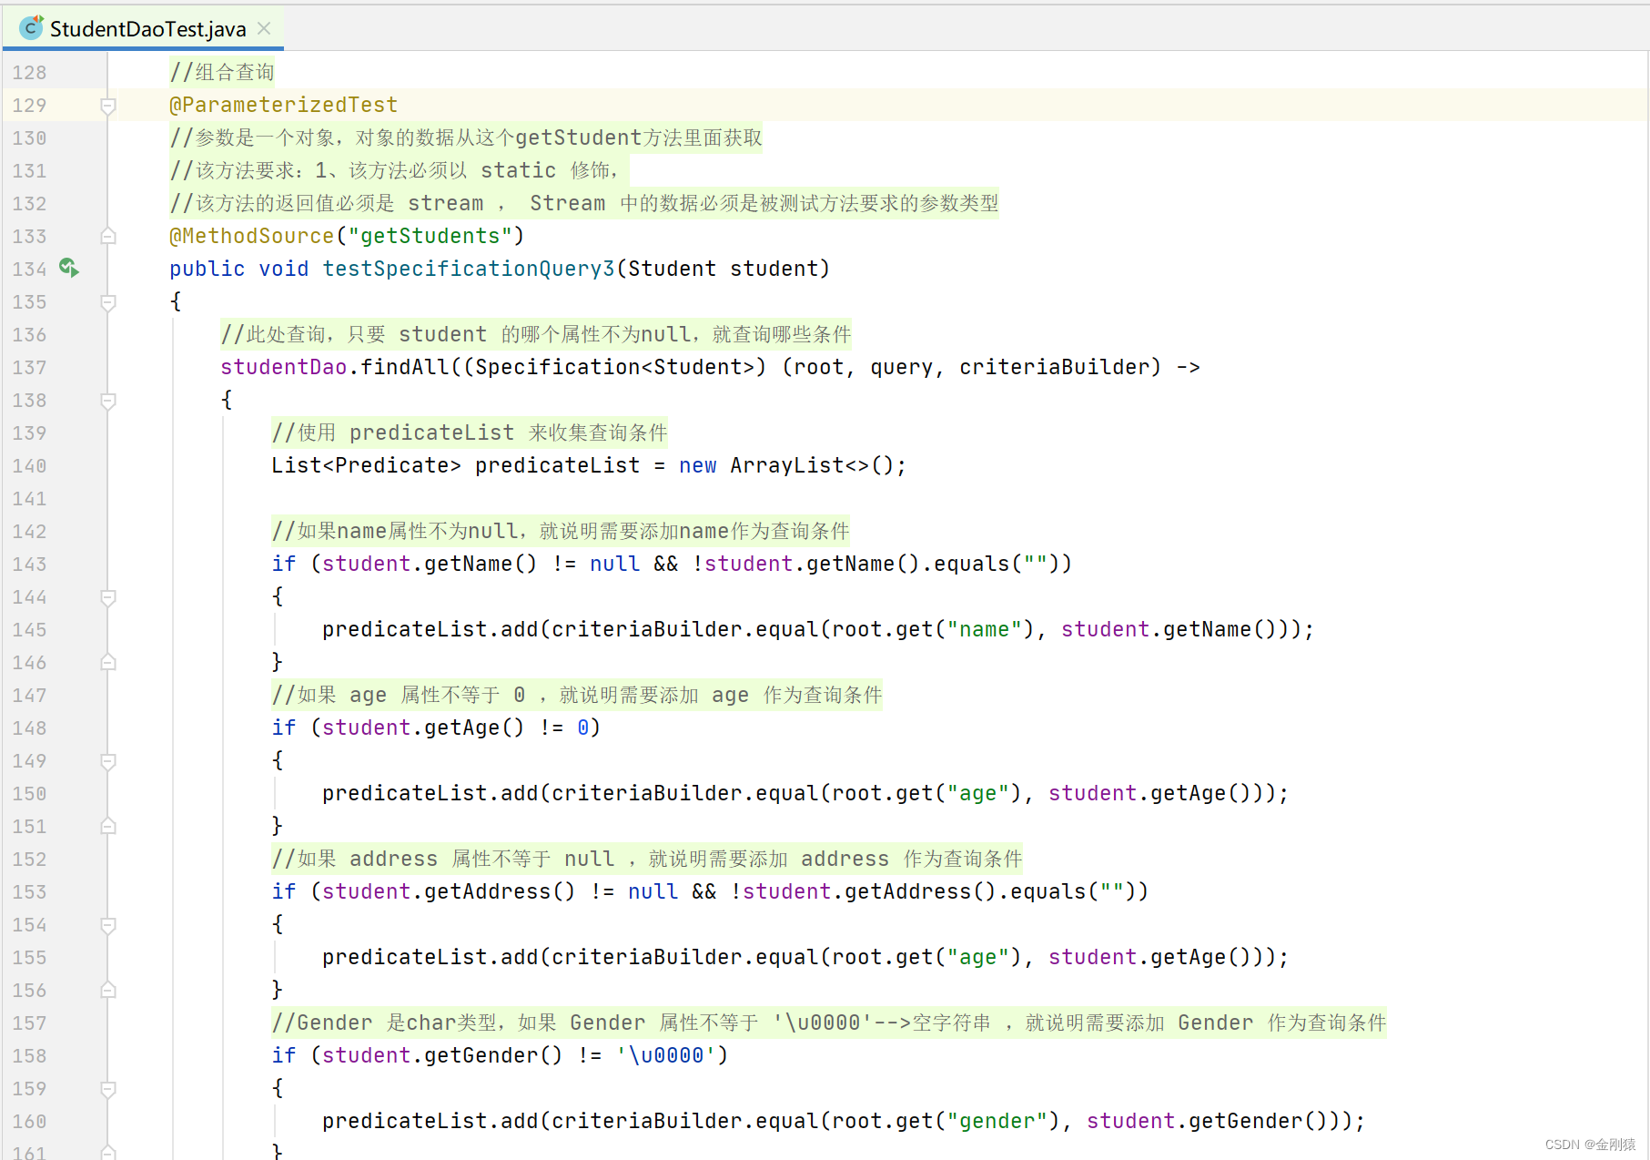Click the "age" string on line 150
The height and width of the screenshot is (1160, 1650).
[x=978, y=793]
